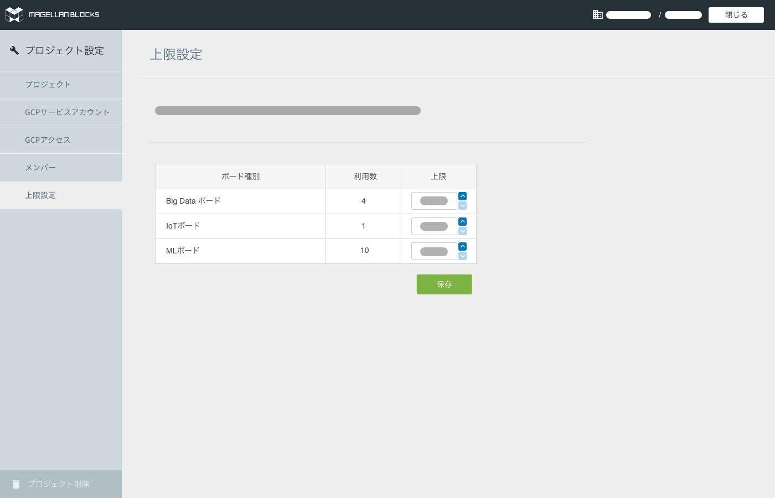Increase the Big Data ボード limit

coord(462,196)
